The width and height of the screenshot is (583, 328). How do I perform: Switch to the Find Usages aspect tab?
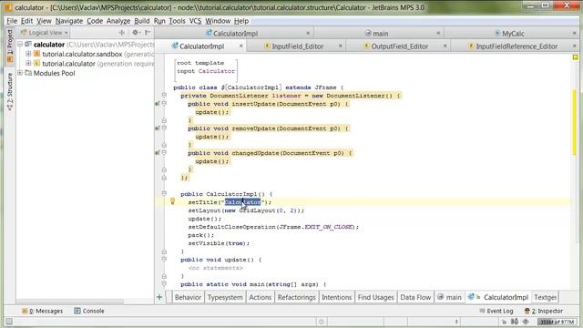click(375, 298)
